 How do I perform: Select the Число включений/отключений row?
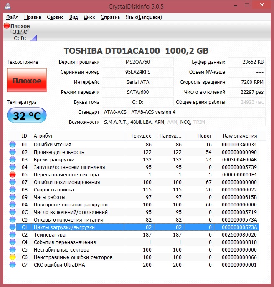click(x=133, y=212)
